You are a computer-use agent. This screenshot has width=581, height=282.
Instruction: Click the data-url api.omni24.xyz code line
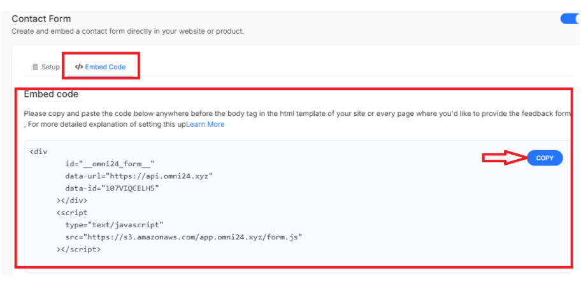(139, 176)
